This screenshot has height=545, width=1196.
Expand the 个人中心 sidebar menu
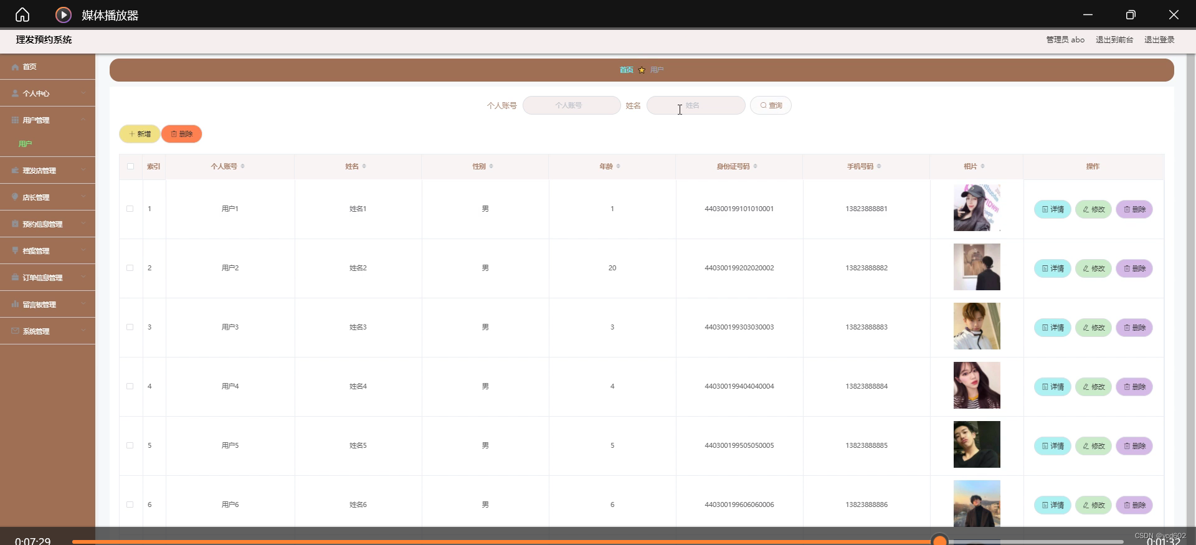(47, 93)
